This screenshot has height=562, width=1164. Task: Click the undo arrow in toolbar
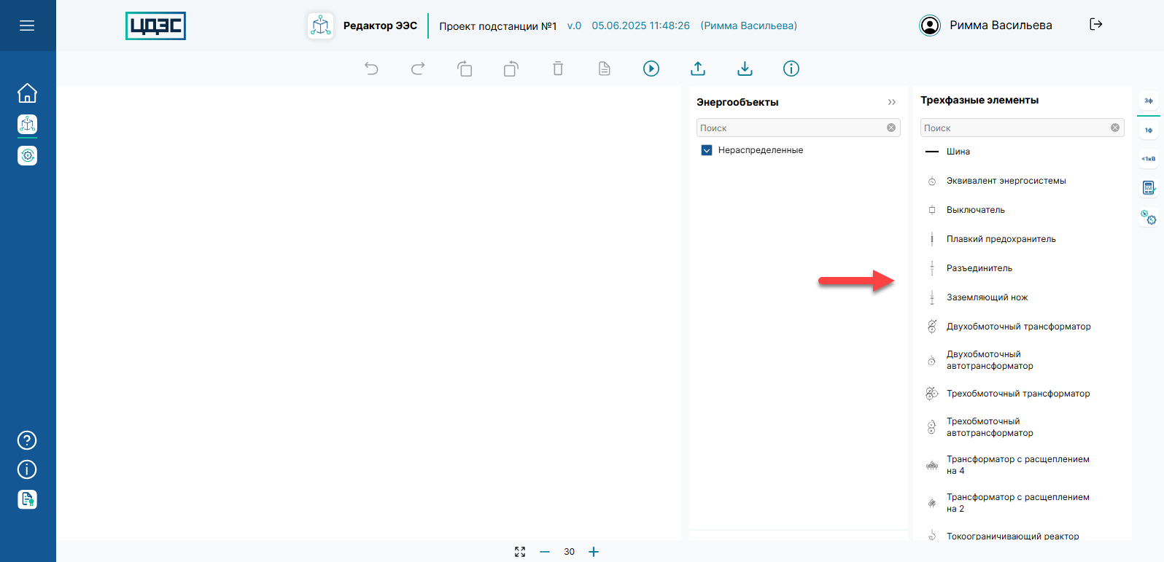click(x=371, y=69)
